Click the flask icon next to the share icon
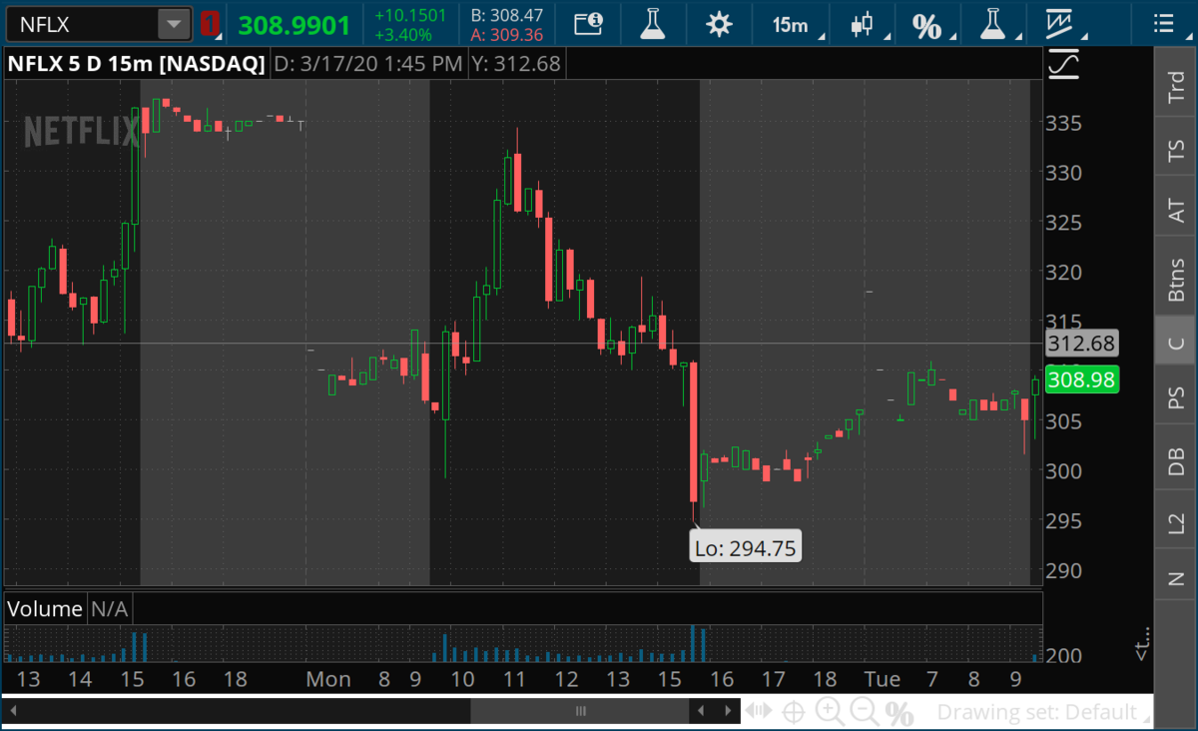This screenshot has height=731, width=1198. pos(653,24)
